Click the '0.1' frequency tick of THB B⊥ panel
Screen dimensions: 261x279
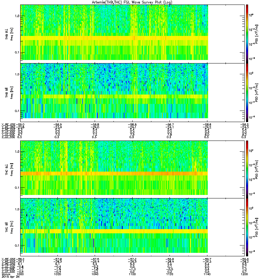point(17,52)
